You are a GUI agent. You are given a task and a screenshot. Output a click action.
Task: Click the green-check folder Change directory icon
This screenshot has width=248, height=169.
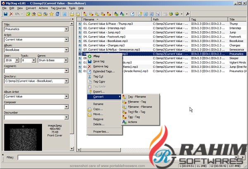(28, 14)
